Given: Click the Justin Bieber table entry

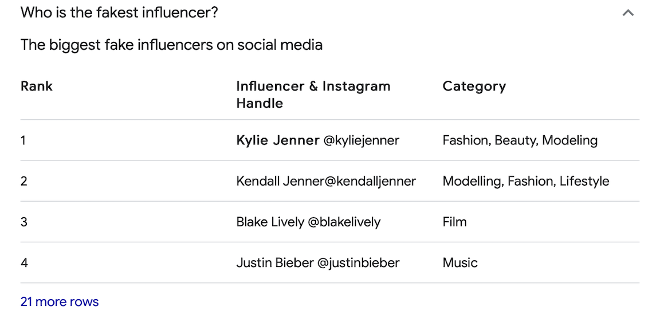Looking at the screenshot, I should [317, 263].
